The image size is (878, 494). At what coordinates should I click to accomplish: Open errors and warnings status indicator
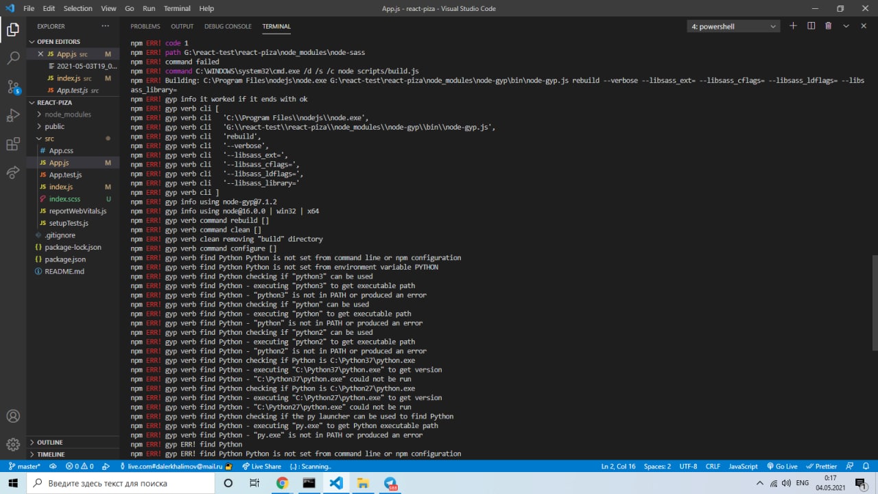80,466
